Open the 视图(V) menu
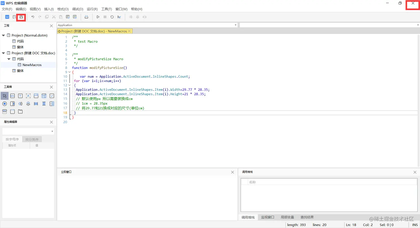This screenshot has height=228, width=420. pos(35,9)
